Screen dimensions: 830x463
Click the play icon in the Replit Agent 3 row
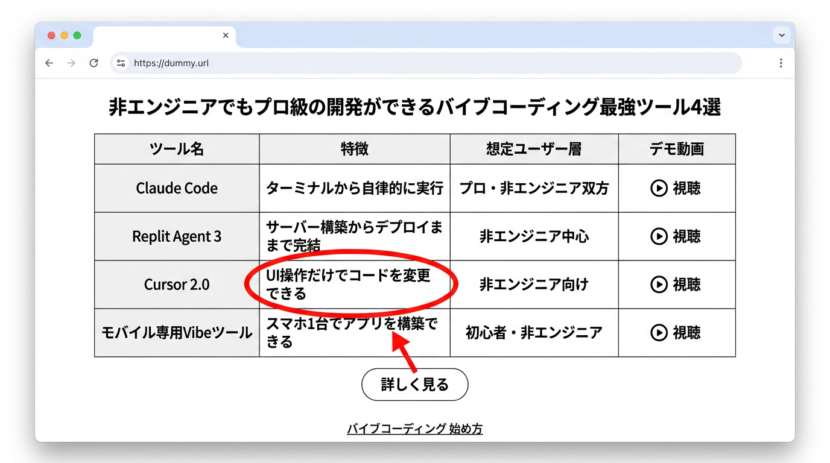pyautogui.click(x=658, y=236)
